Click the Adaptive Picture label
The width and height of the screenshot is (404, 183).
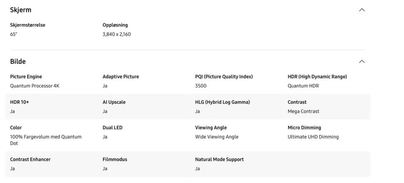[x=121, y=77]
